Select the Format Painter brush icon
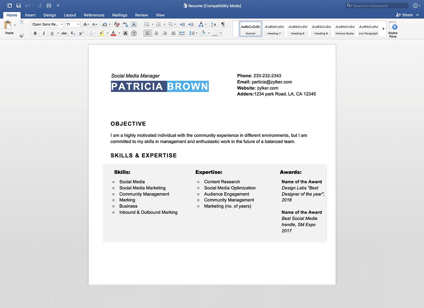Viewport: 424px width, 308px height. click(x=22, y=35)
